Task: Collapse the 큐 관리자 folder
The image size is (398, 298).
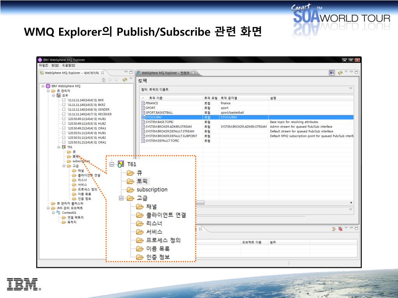Action: tap(48, 91)
